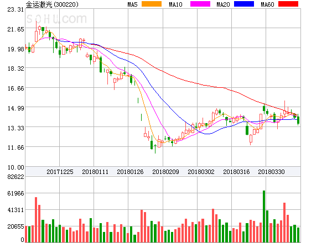Click the 23.31 price axis label
The image size is (332, 243).
tap(15, 9)
